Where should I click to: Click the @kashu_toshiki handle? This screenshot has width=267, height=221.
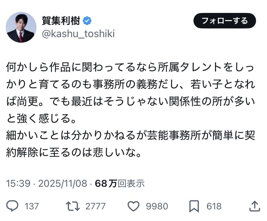click(x=78, y=34)
